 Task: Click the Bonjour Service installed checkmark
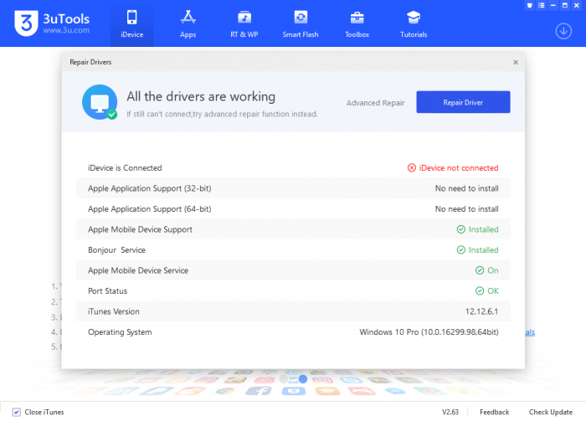click(460, 250)
